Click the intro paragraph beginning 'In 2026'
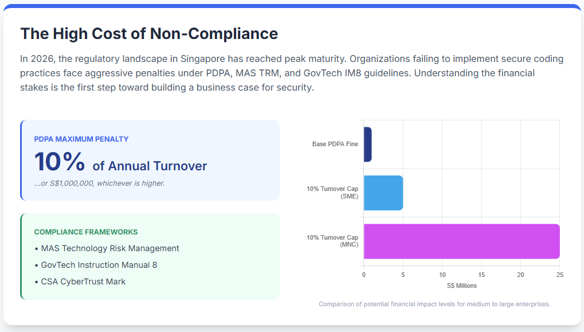This screenshot has width=584, height=332. pyautogui.click(x=292, y=73)
